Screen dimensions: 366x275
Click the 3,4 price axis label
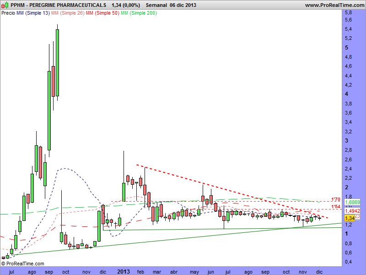349,122
